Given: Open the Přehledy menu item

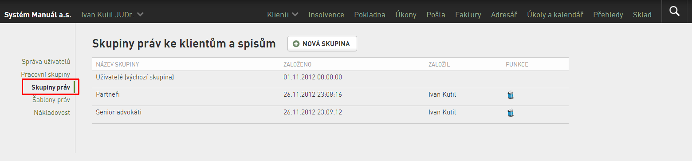Looking at the screenshot, I should pos(608,15).
